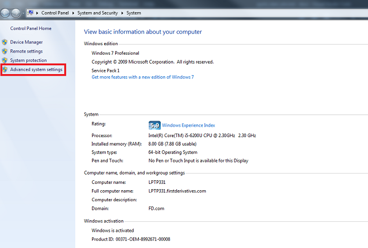Click the Windows is activated text
The height and width of the screenshot is (248, 368).
point(113,231)
